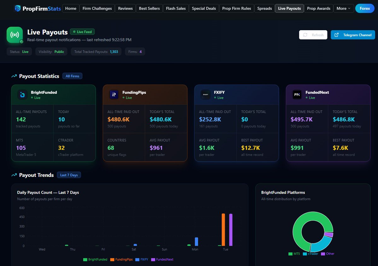Open Prop Awards page
This screenshot has height=266, width=378.
(x=319, y=8)
